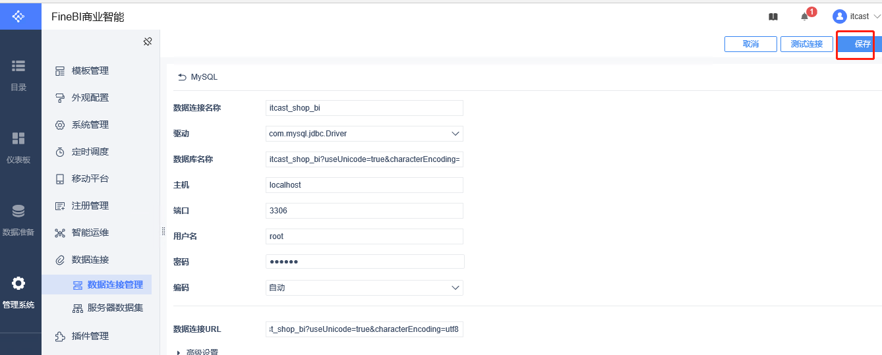Click the 服务器数据集 icon
The width and height of the screenshot is (882, 355).
[77, 308]
